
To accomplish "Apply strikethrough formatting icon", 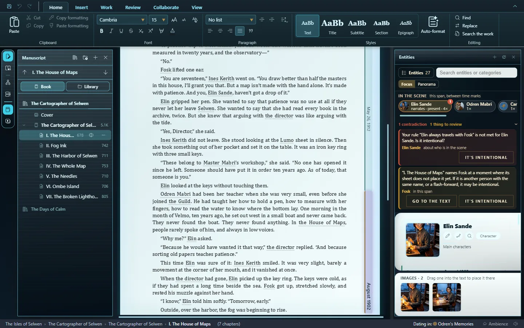I will point(131,31).
